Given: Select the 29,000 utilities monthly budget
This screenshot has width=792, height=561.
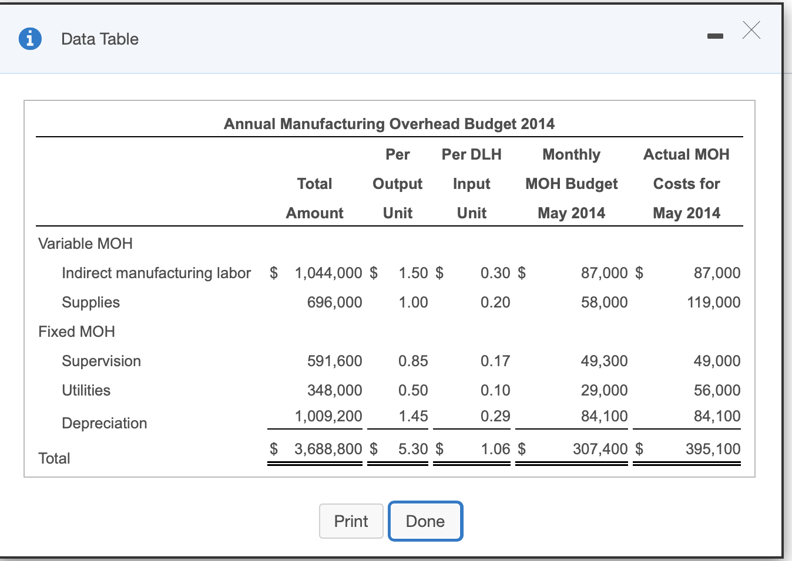Looking at the screenshot, I should point(605,390).
